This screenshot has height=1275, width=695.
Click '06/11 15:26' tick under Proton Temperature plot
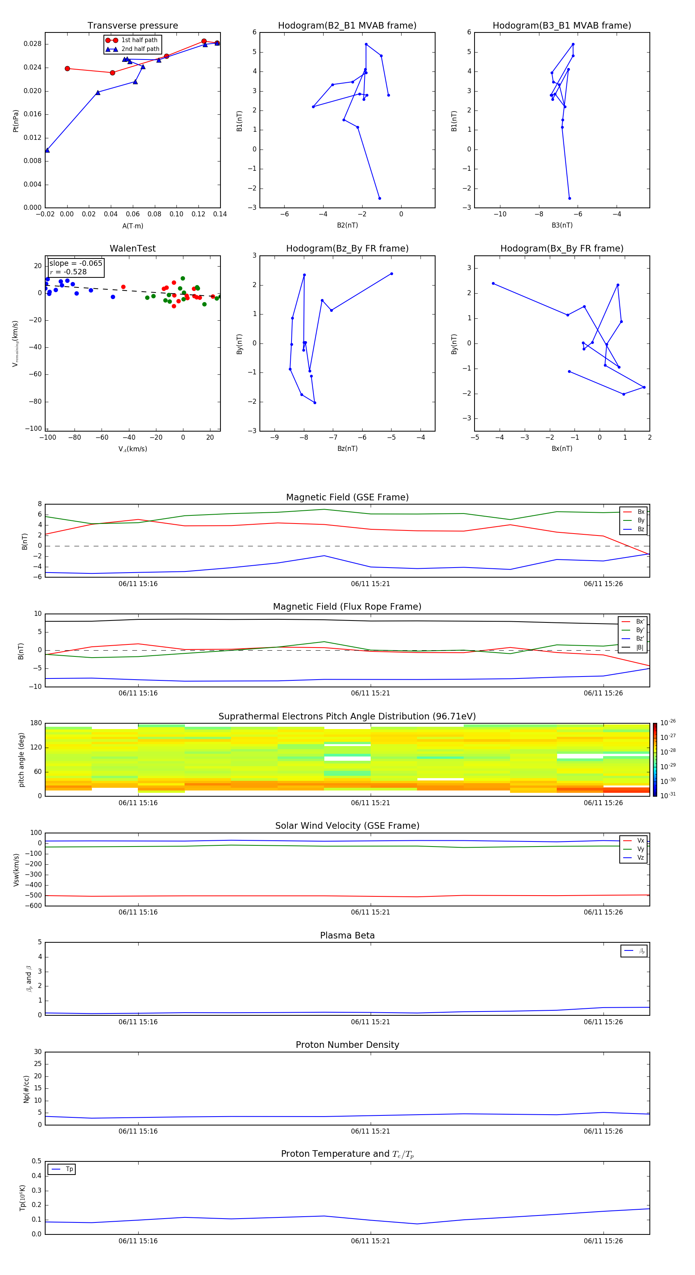coord(603,1241)
